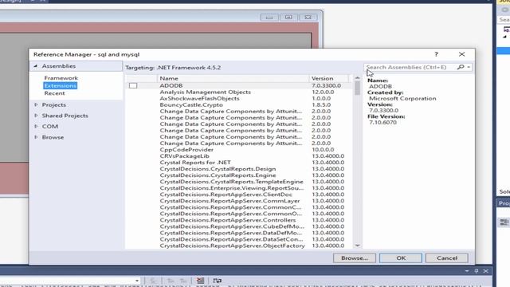Select CrystalDecisions.CrystalReports.TemplateEngine row
Screen dimensions: 510x287
(239, 182)
